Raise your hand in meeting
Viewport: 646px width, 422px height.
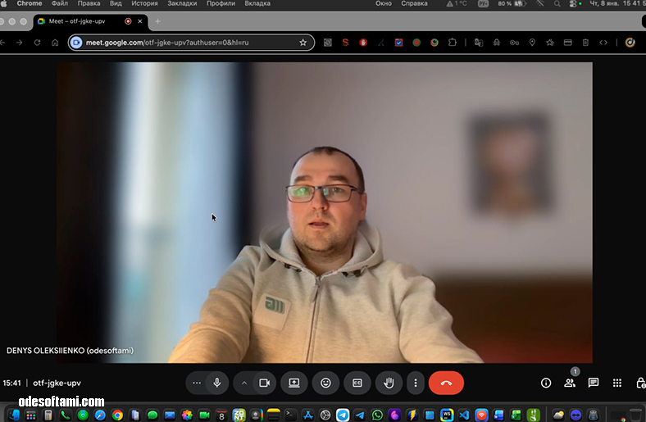(x=389, y=383)
